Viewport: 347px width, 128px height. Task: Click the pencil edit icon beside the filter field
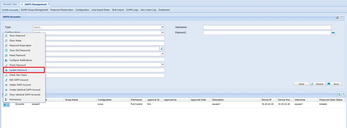tap(162, 48)
